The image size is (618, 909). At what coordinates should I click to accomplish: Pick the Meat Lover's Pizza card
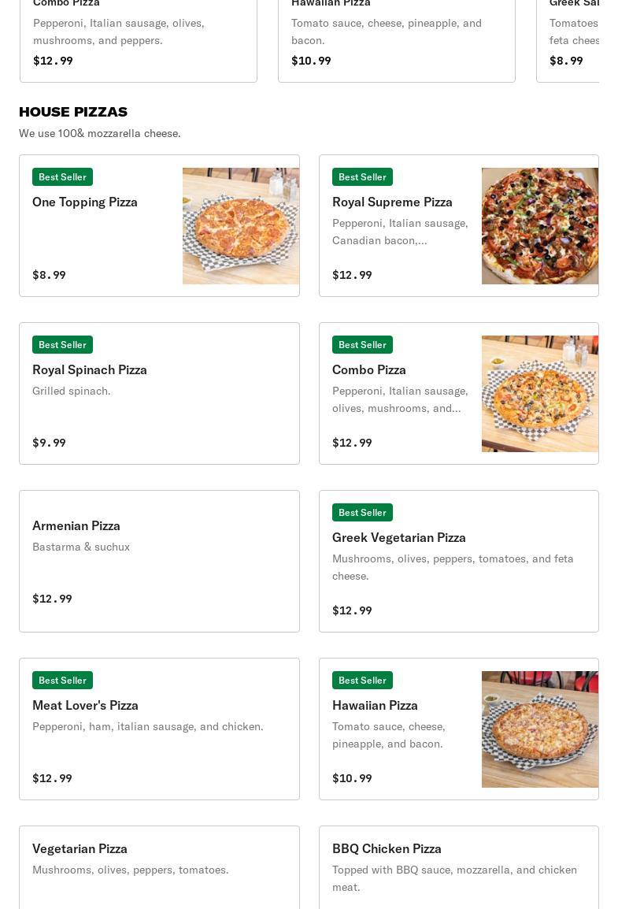[159, 729]
